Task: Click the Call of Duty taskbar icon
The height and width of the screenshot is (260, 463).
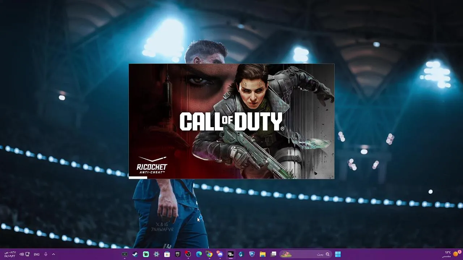Action: click(x=230, y=254)
